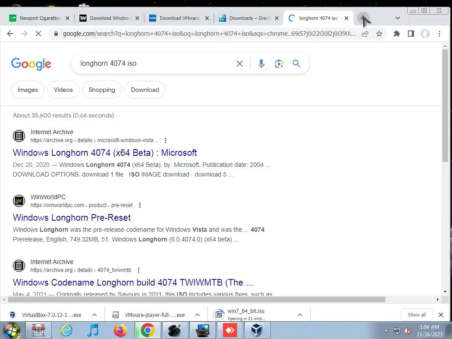452x339 pixels.
Task: Open the Windows Start orb
Action: tap(12, 330)
